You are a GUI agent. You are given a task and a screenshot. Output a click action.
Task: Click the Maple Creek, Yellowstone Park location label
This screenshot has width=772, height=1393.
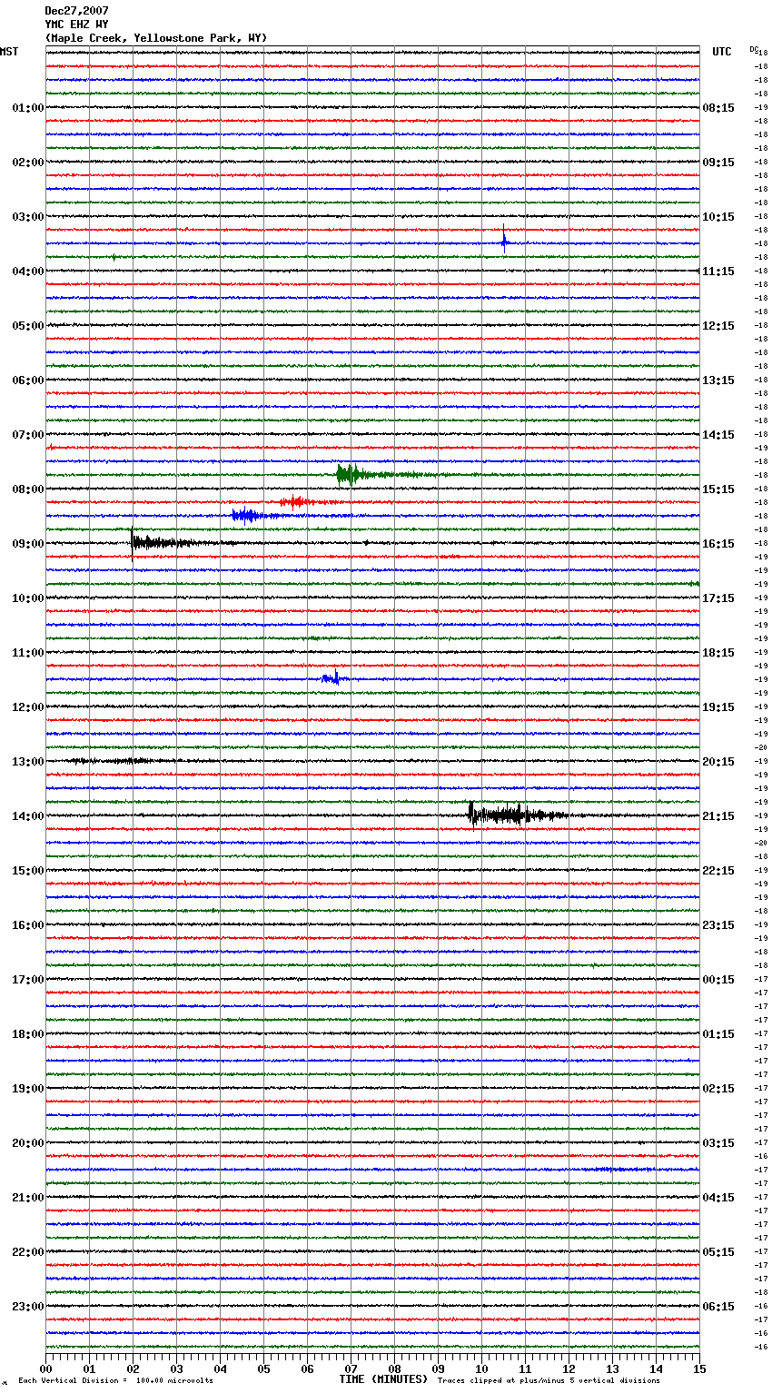coord(155,38)
